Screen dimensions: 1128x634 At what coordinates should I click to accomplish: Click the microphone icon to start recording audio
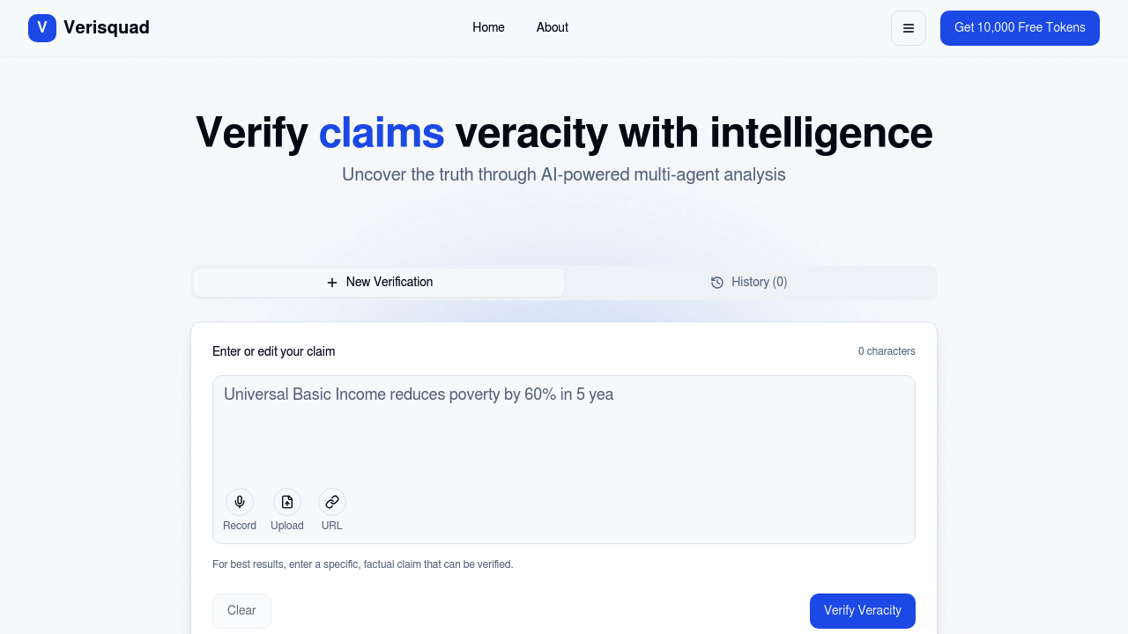pyautogui.click(x=240, y=502)
